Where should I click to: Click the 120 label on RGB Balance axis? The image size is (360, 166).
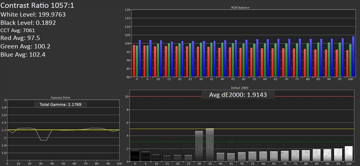[127, 10]
